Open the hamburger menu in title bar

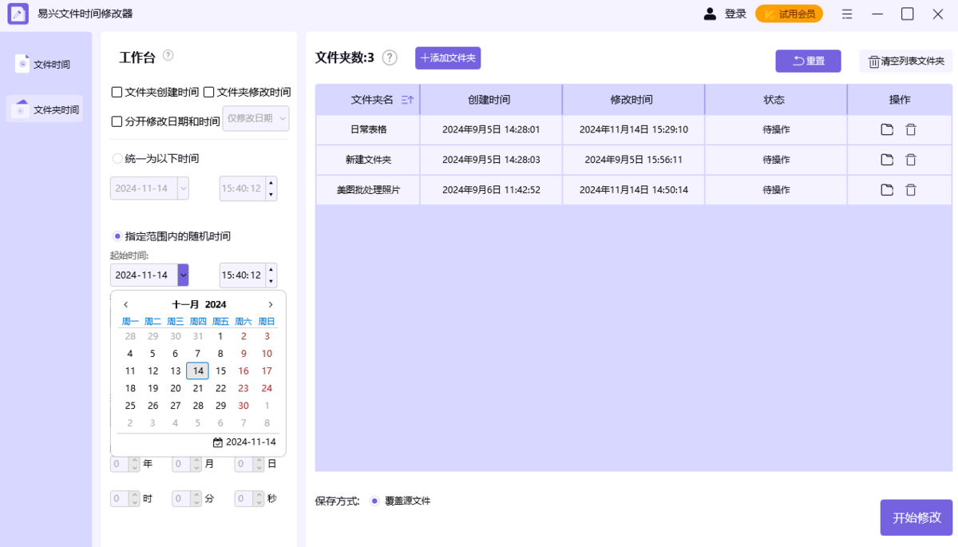coord(847,14)
